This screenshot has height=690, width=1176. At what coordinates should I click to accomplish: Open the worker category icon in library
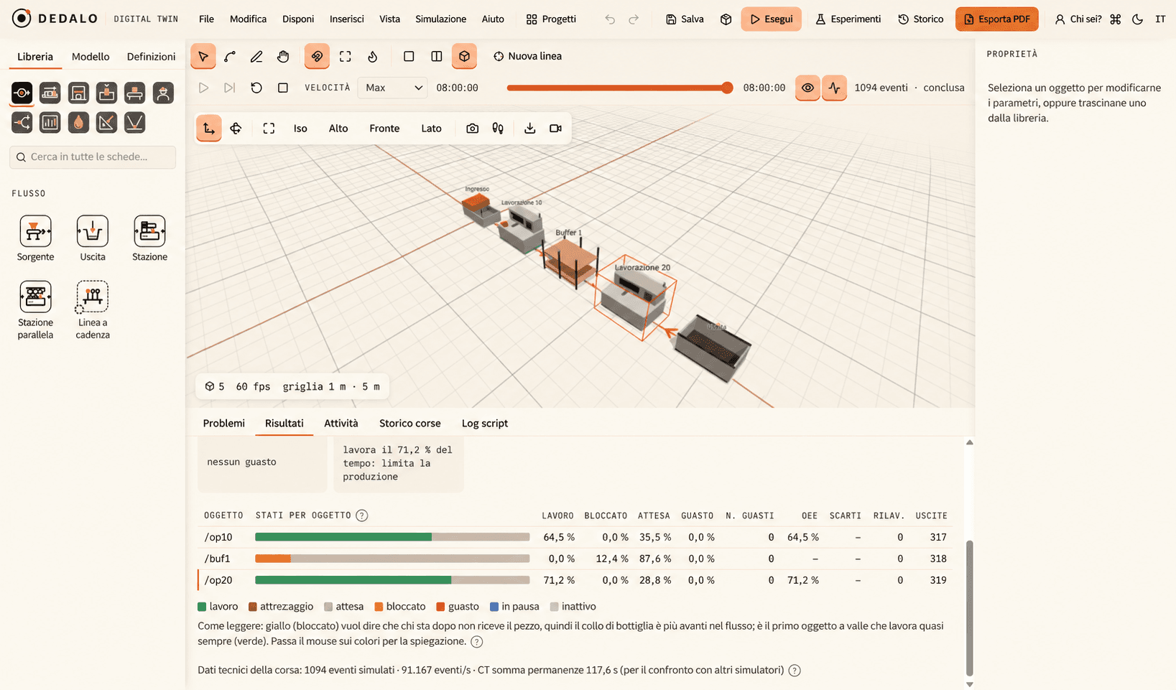tap(163, 93)
